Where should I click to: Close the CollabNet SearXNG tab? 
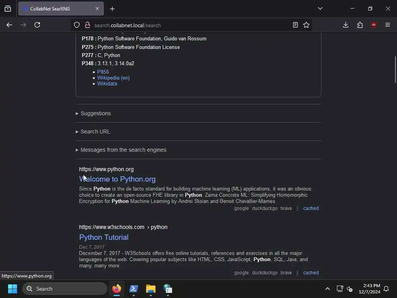coord(97,9)
